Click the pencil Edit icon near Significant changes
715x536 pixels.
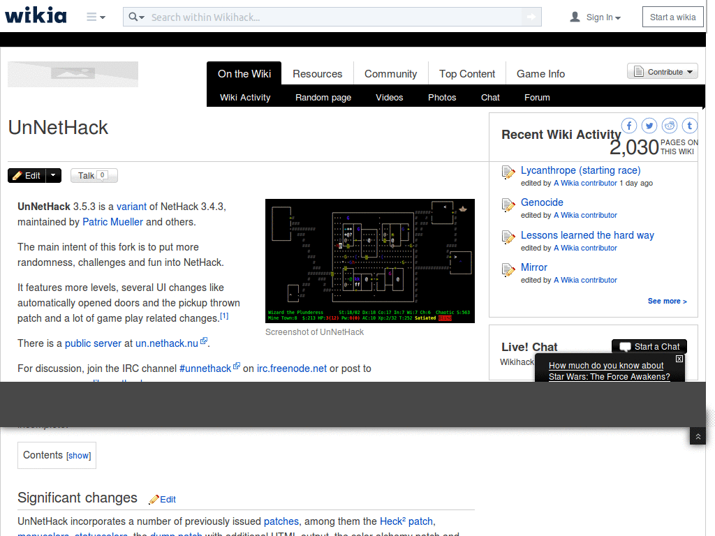click(x=153, y=498)
